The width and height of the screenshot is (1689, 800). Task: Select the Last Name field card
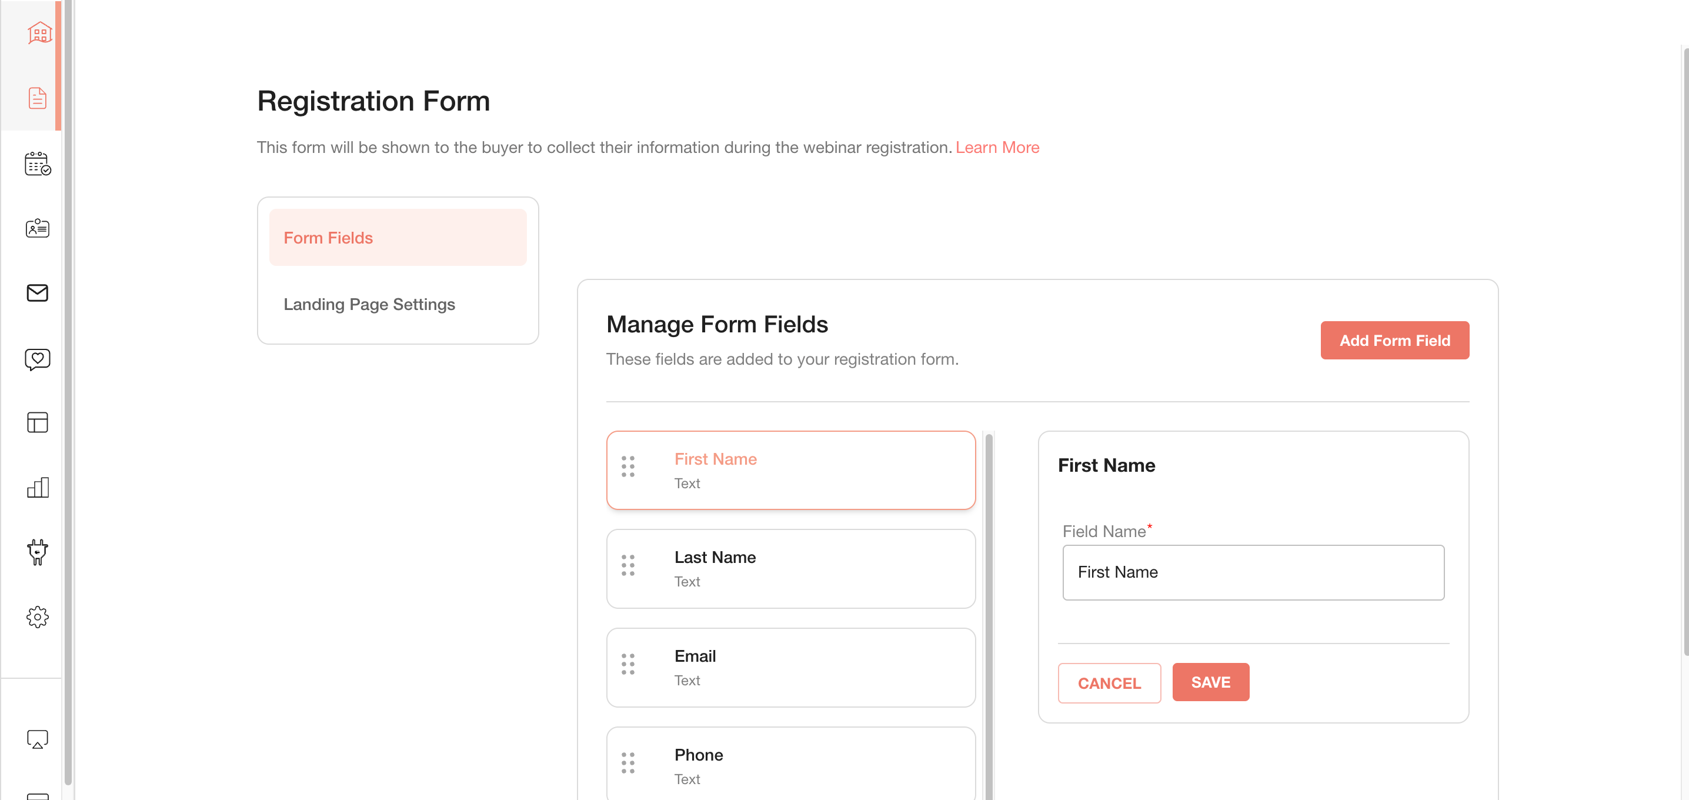click(x=790, y=568)
